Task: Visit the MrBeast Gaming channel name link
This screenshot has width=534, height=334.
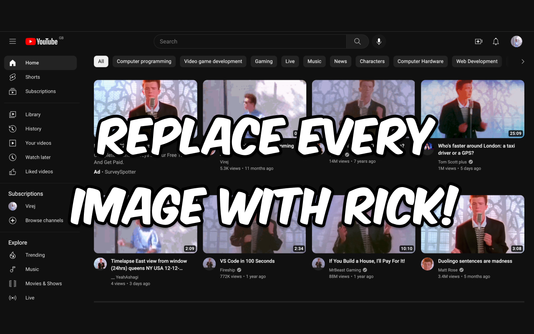Action: click(x=345, y=270)
